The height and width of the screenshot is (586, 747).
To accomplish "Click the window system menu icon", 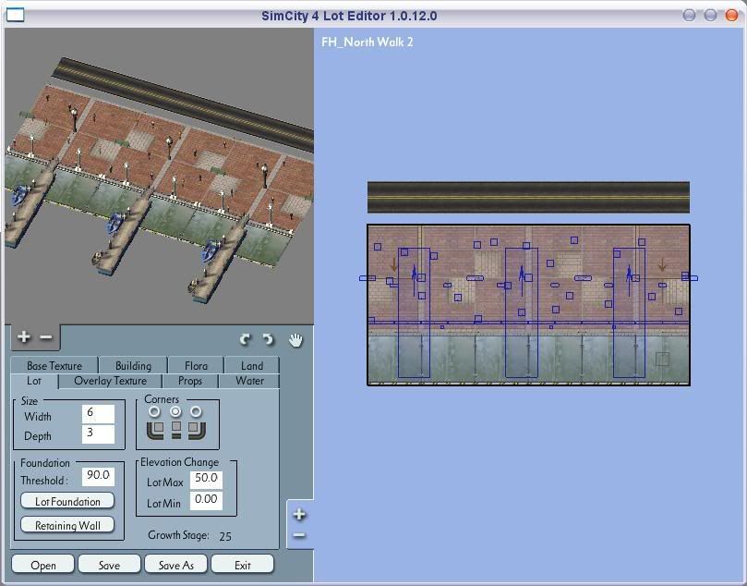I will tap(15, 16).
